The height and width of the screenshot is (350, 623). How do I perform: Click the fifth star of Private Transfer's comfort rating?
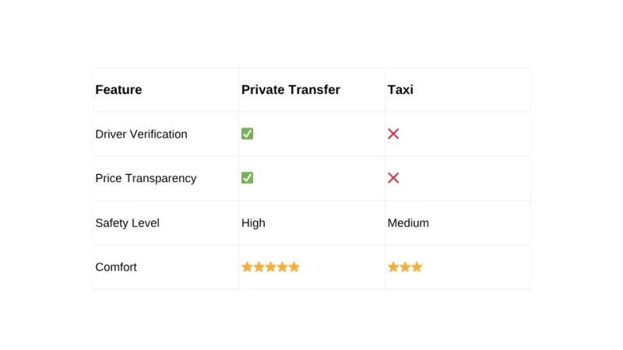tap(294, 267)
